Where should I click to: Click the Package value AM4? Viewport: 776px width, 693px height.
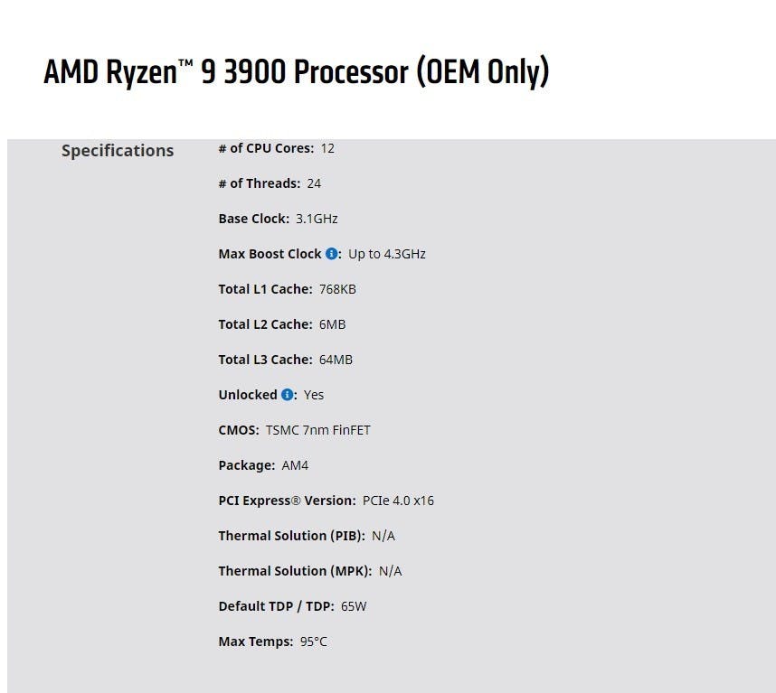pyautogui.click(x=295, y=465)
